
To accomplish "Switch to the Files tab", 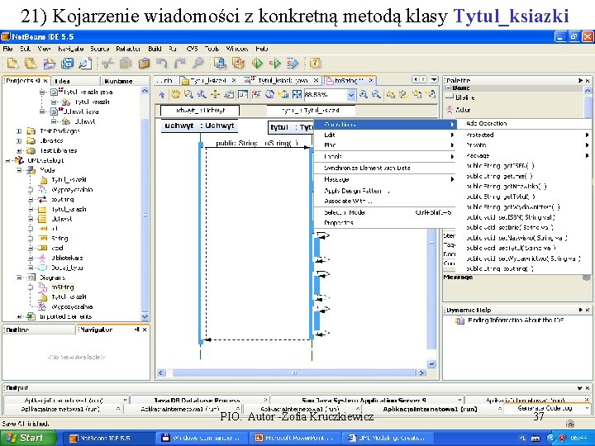I will tap(75, 81).
